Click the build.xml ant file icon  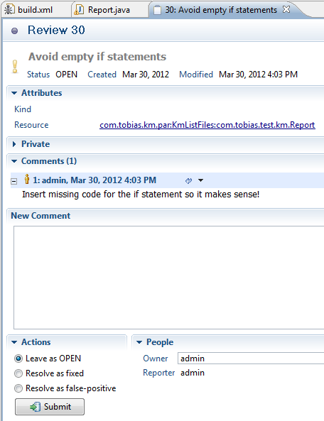(x=9, y=10)
